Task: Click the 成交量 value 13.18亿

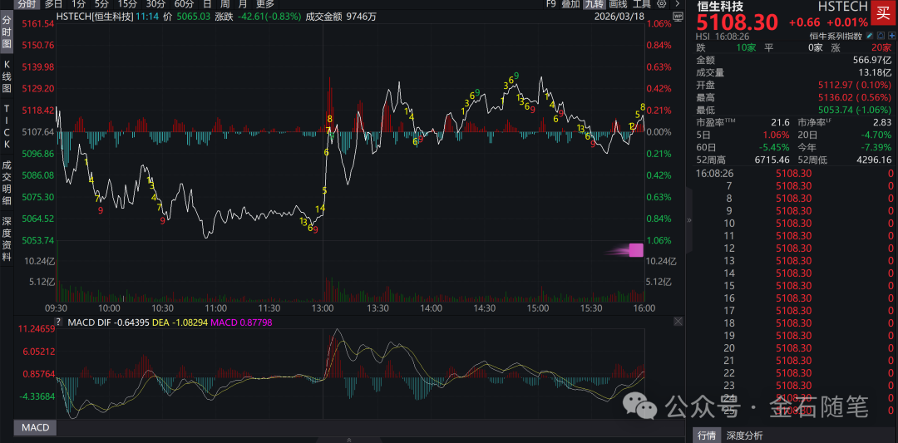Action: pyautogui.click(x=875, y=72)
